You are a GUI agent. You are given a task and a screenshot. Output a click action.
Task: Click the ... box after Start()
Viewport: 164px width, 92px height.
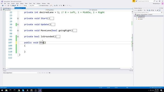pos(52,19)
